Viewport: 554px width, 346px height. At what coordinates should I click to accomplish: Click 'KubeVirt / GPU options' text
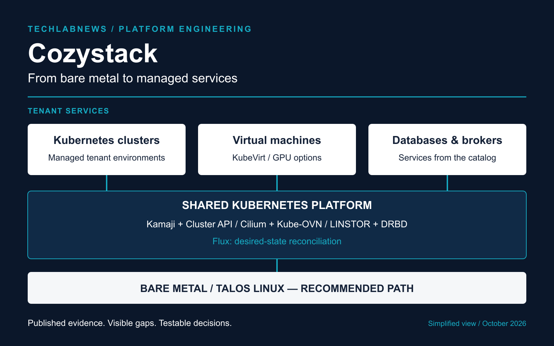[x=277, y=158]
